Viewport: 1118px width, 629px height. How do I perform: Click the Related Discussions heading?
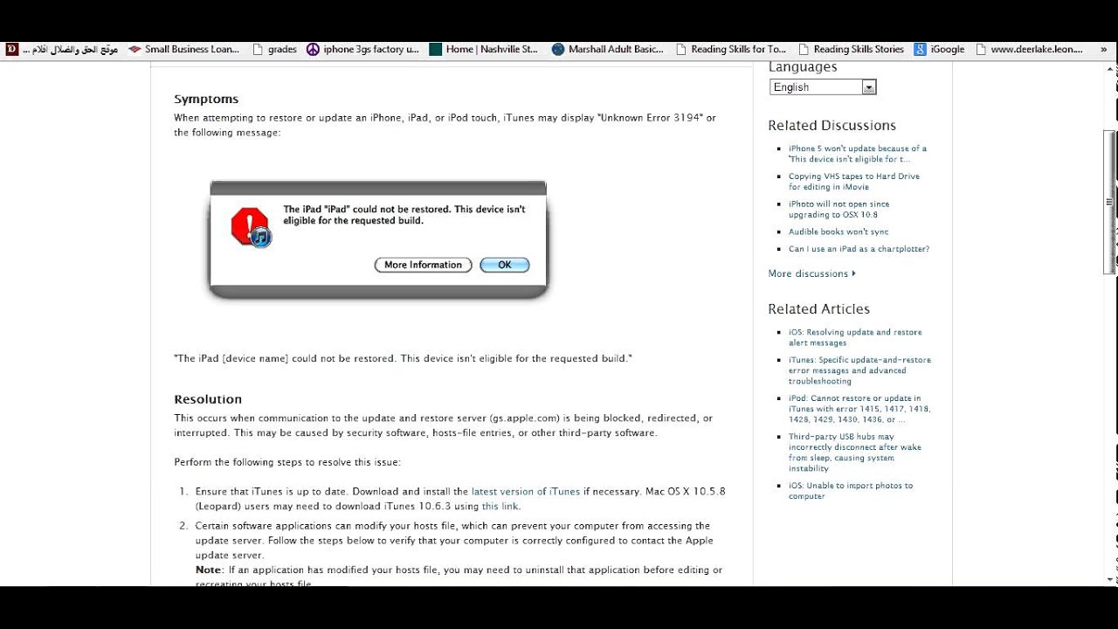[832, 126]
